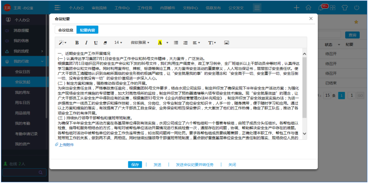Toggle bold formatting in the editor
The width and height of the screenshot is (371, 185).
click(76, 43)
